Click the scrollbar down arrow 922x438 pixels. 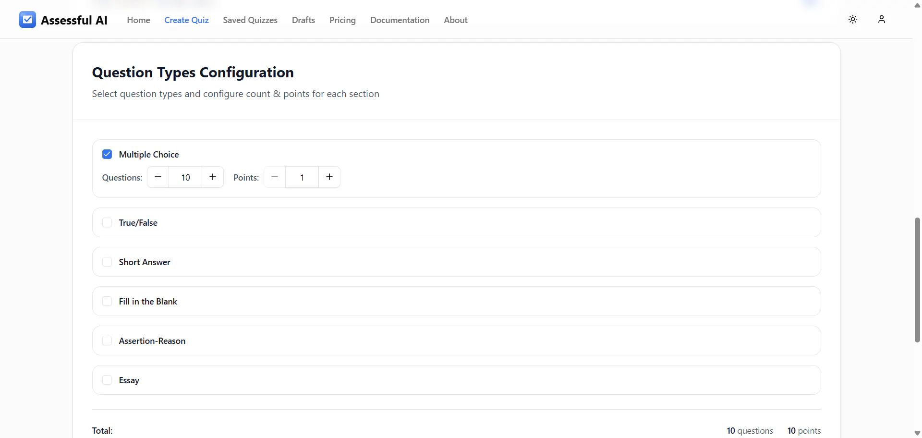pyautogui.click(x=917, y=433)
